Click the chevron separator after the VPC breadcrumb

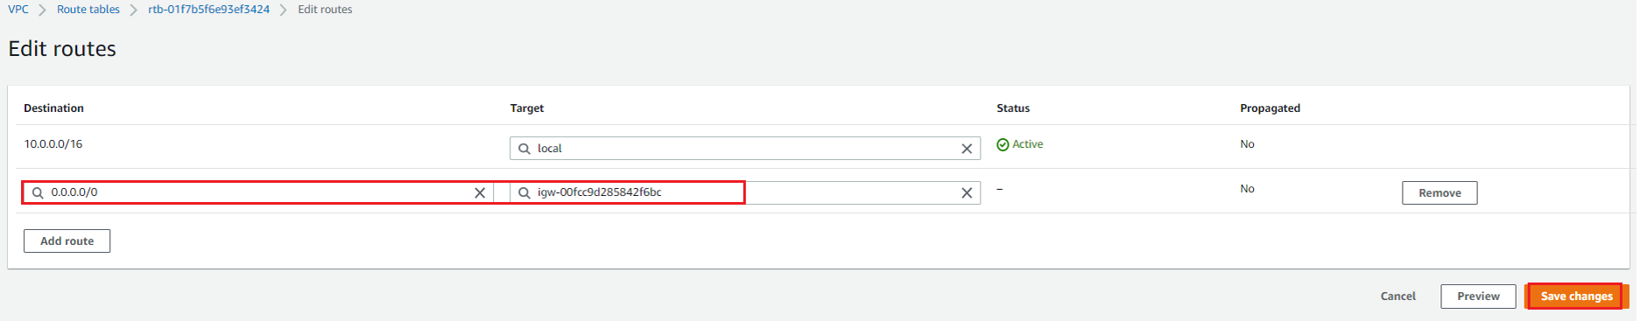pyautogui.click(x=42, y=10)
